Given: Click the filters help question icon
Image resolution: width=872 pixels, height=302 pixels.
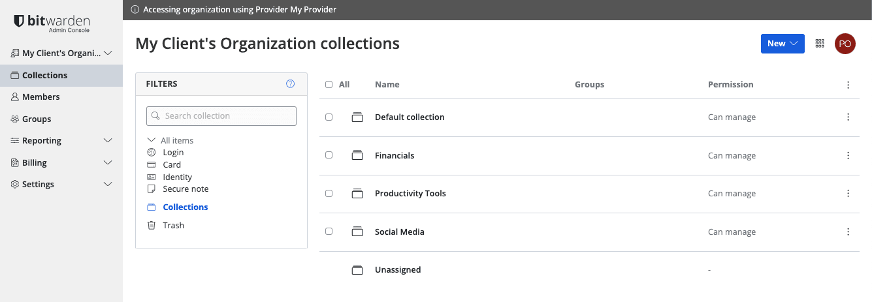Looking at the screenshot, I should coord(291,83).
